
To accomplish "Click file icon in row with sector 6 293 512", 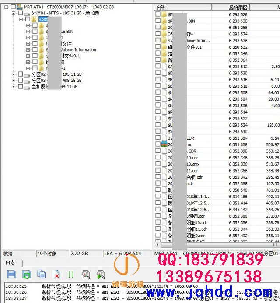I will click(164, 66).
